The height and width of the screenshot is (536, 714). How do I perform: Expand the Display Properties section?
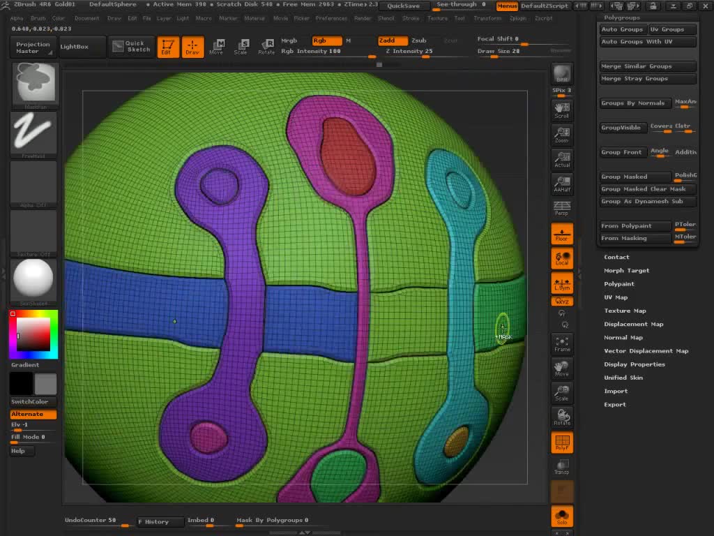point(634,364)
